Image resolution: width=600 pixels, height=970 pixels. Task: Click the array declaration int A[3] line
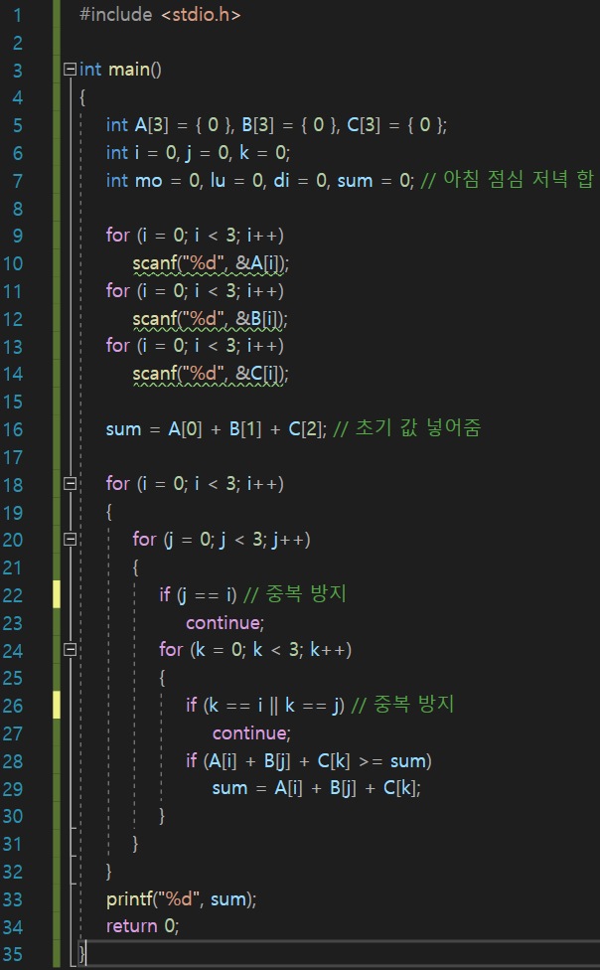tap(276, 125)
